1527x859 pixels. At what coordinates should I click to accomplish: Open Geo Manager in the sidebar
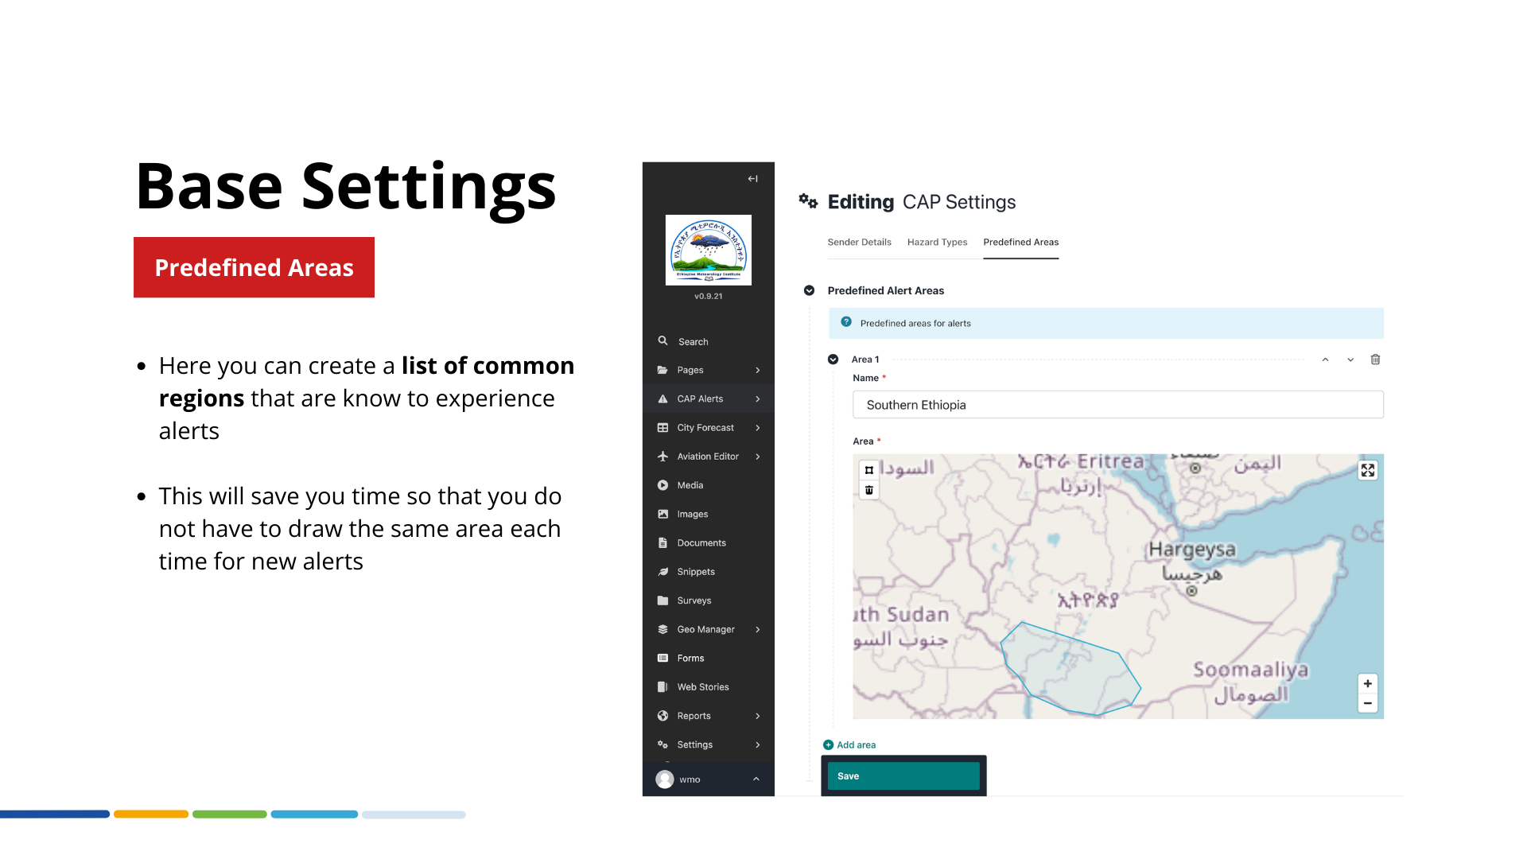(x=708, y=629)
